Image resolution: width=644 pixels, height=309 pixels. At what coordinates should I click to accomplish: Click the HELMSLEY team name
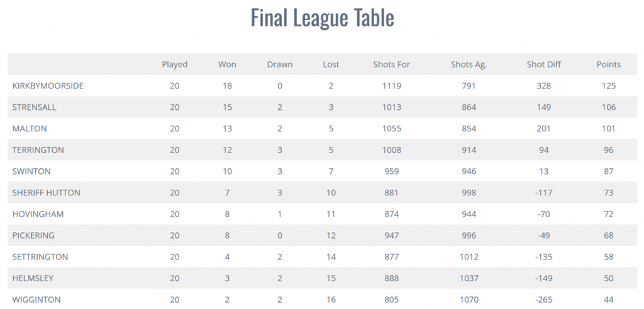point(33,278)
